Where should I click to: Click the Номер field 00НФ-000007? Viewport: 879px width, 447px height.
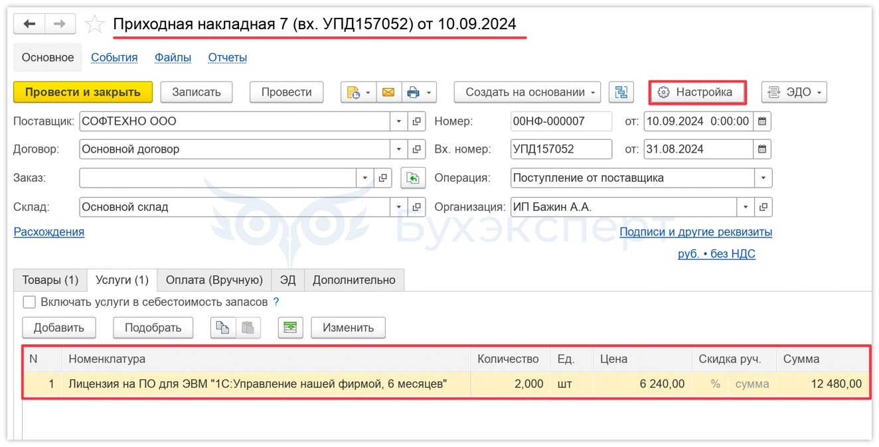point(562,121)
